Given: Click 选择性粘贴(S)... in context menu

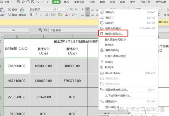Looking at the screenshot, I should [x=128, y=34].
